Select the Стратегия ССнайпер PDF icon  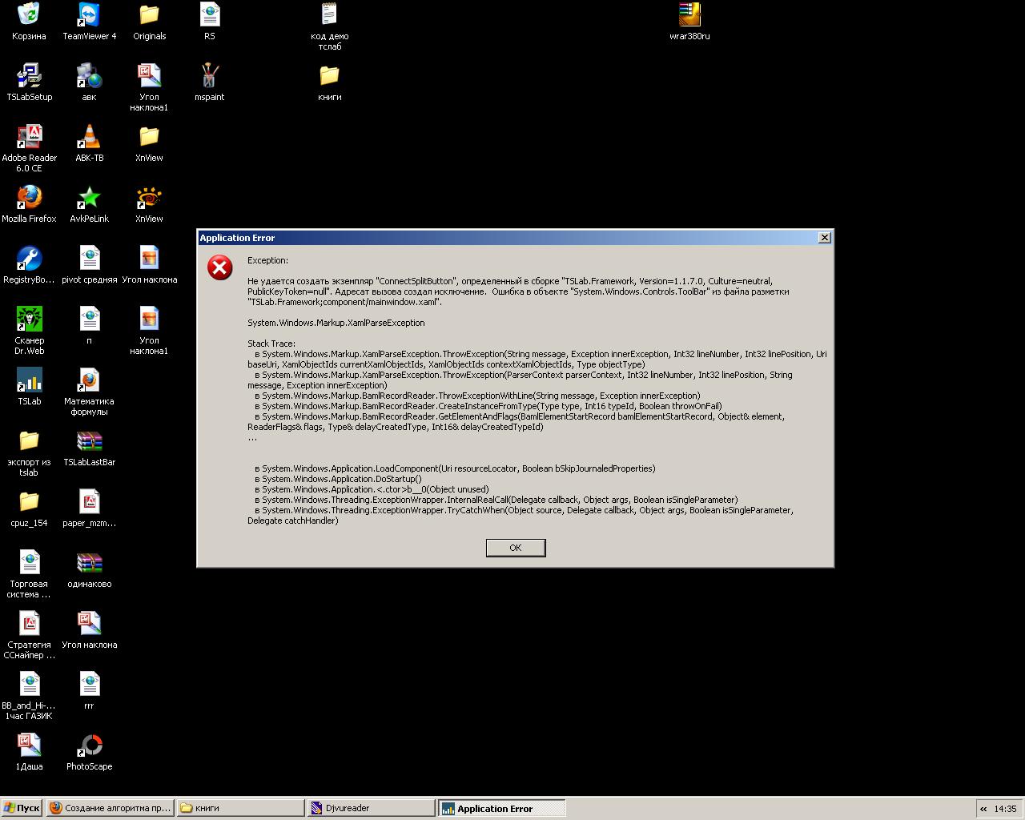pyautogui.click(x=29, y=635)
